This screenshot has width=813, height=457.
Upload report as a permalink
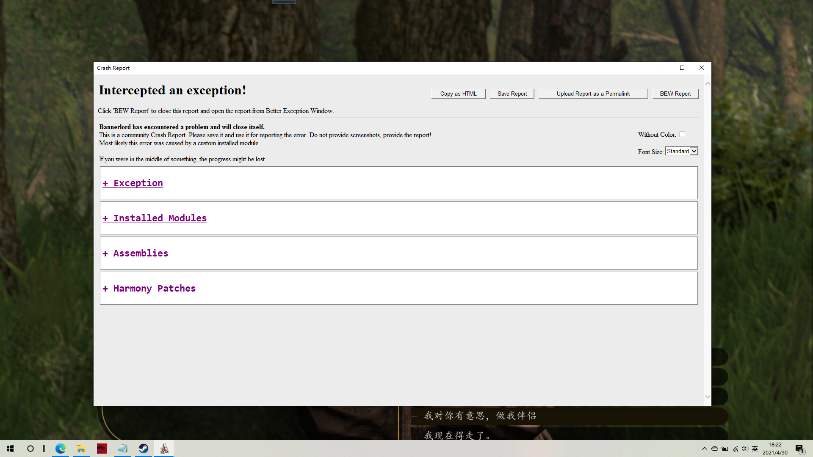[x=593, y=94]
